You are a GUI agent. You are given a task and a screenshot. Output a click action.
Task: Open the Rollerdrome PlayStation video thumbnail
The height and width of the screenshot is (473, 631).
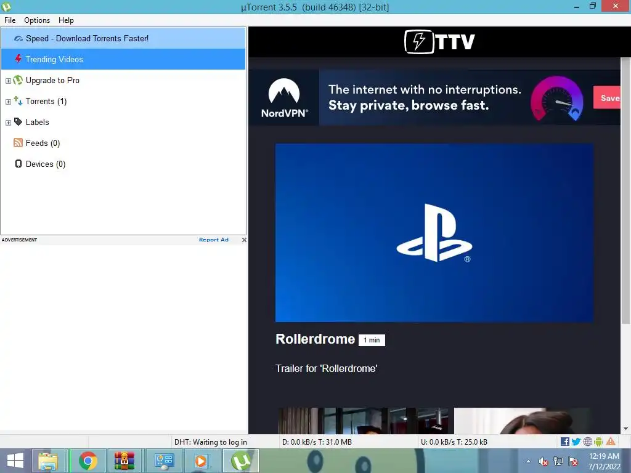coord(434,232)
